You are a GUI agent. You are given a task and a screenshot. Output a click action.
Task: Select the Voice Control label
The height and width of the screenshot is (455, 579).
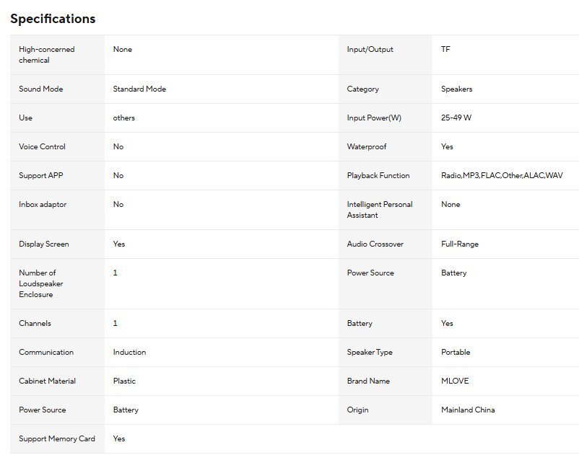42,147
